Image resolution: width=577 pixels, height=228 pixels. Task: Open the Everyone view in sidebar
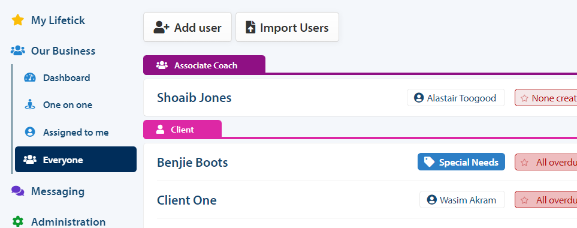[76, 160]
